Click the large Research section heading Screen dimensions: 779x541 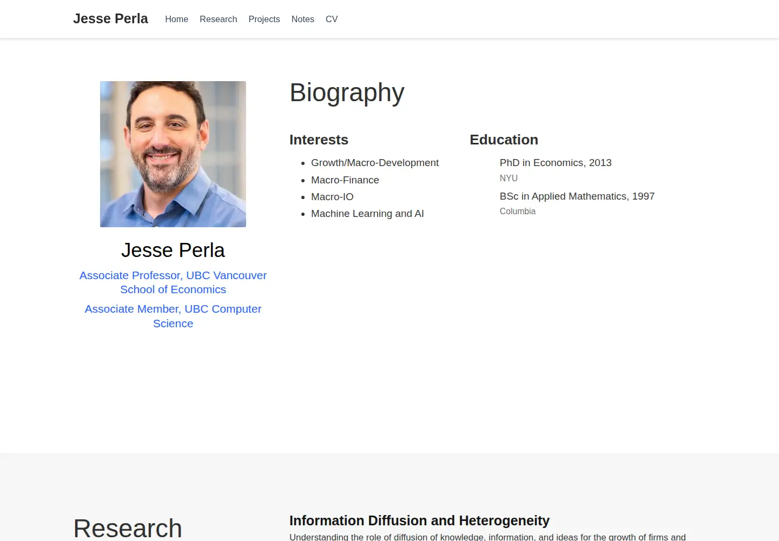(128, 528)
